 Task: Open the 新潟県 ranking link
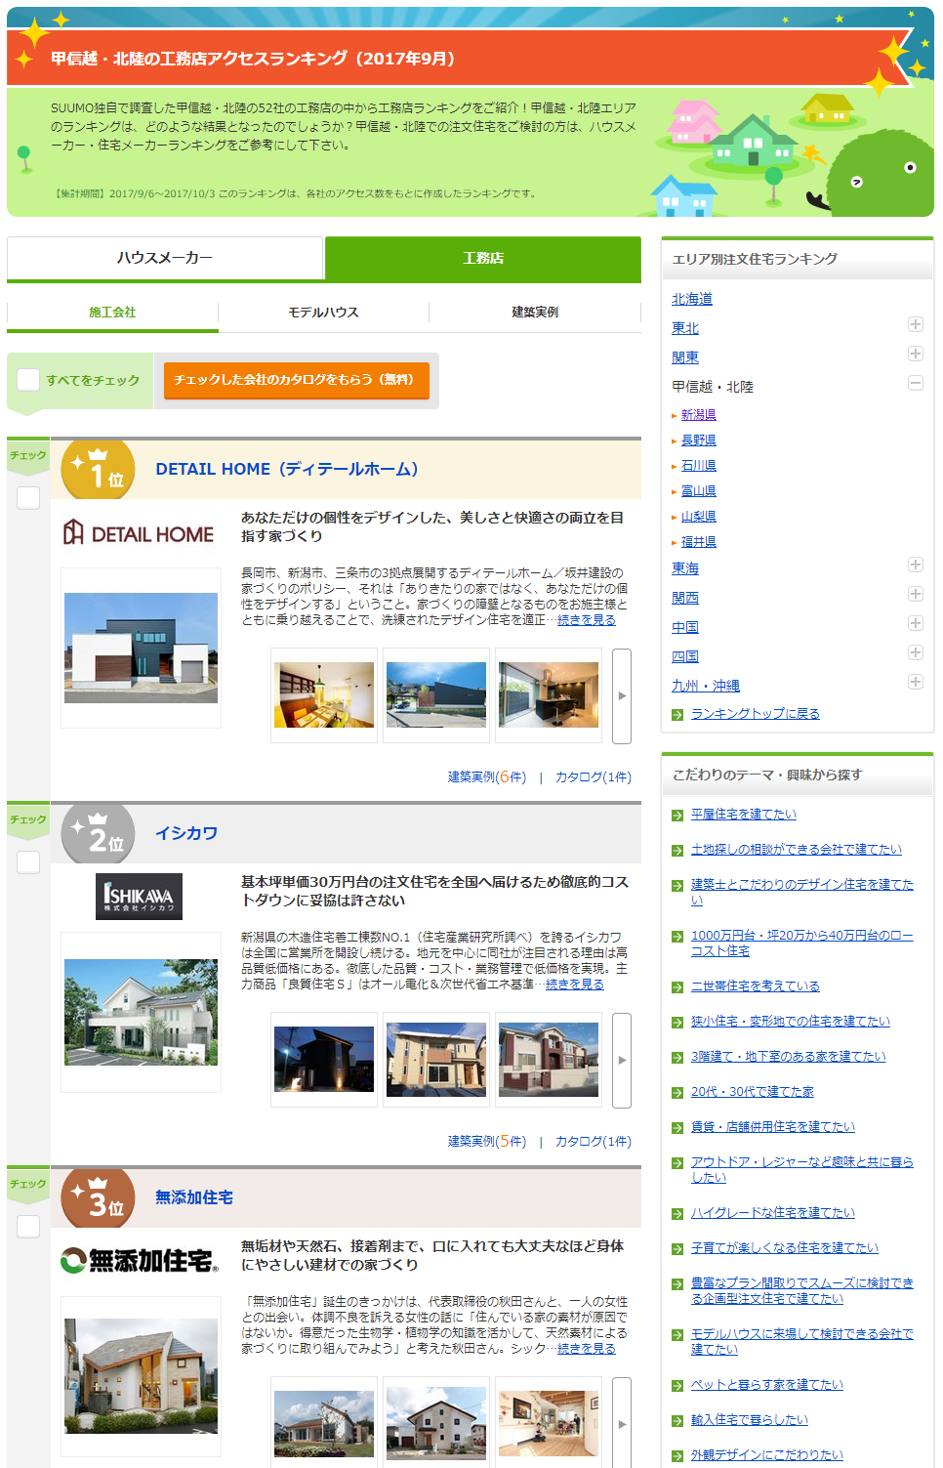coord(698,415)
